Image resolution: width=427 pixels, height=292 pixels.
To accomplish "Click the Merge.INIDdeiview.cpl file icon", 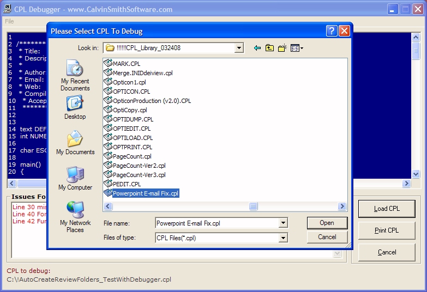I will pyautogui.click(x=108, y=72).
